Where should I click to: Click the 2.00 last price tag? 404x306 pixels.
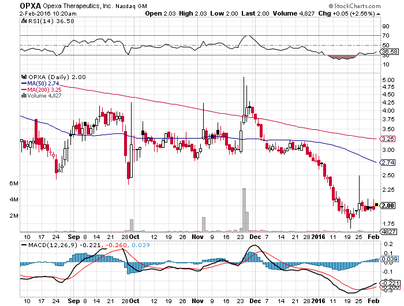pyautogui.click(x=388, y=206)
